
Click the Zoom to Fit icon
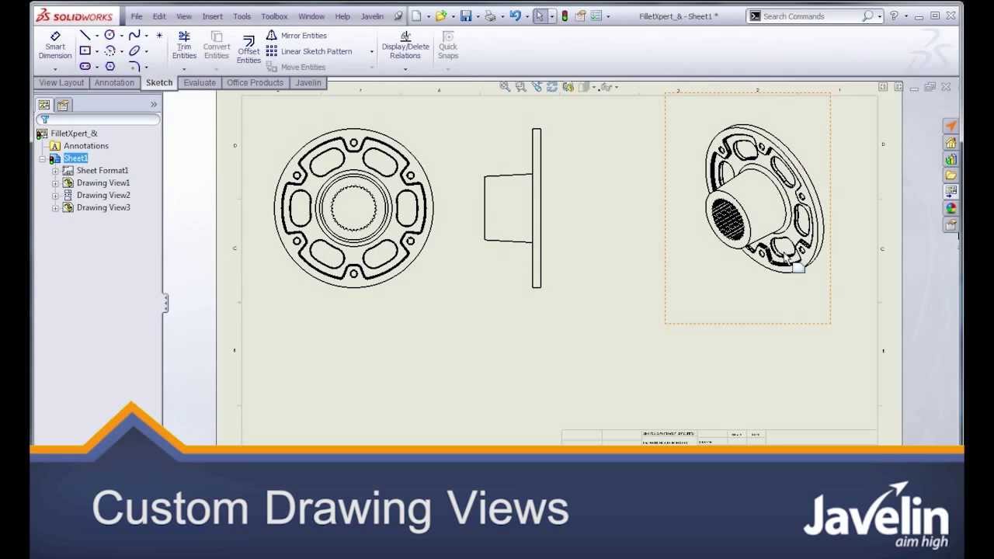(505, 87)
